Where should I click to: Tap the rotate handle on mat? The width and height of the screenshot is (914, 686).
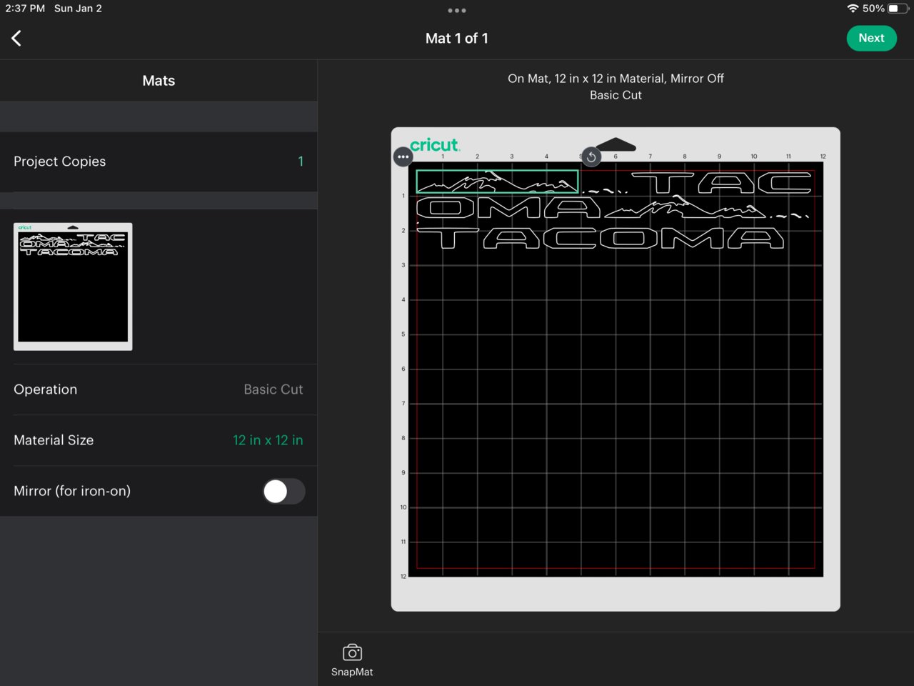click(x=591, y=157)
